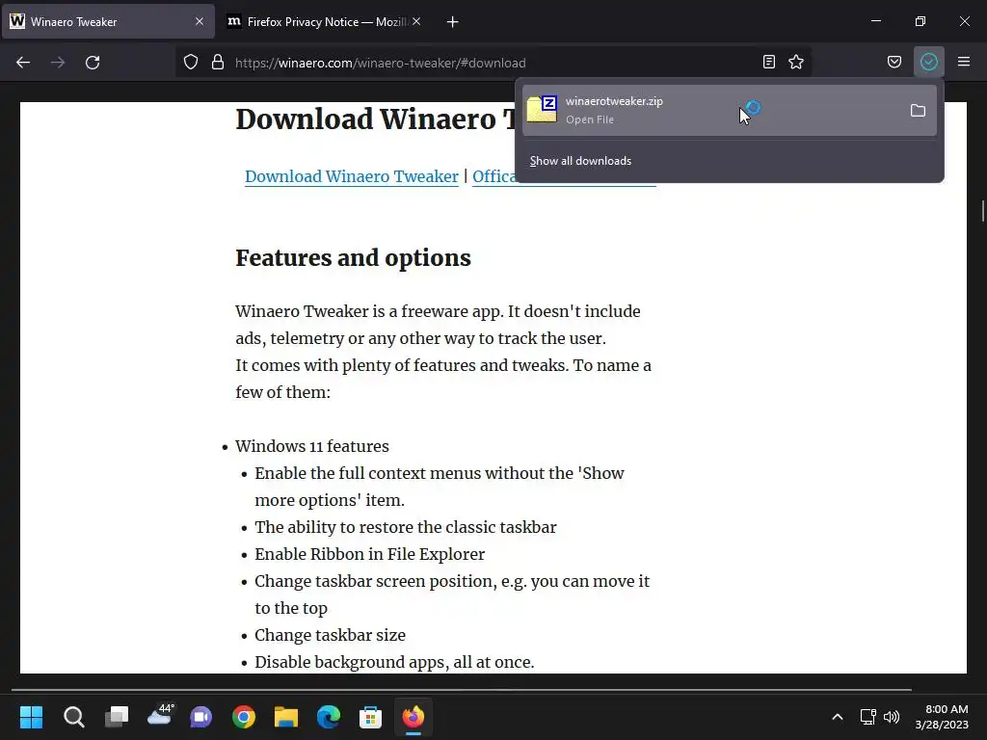Click the Offical download mirror link

(x=494, y=177)
